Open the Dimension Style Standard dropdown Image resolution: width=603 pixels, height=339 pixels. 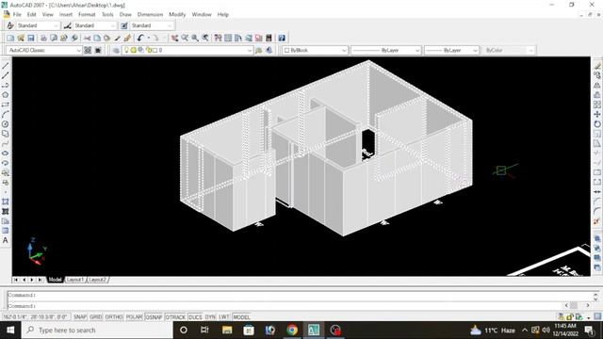(x=94, y=25)
